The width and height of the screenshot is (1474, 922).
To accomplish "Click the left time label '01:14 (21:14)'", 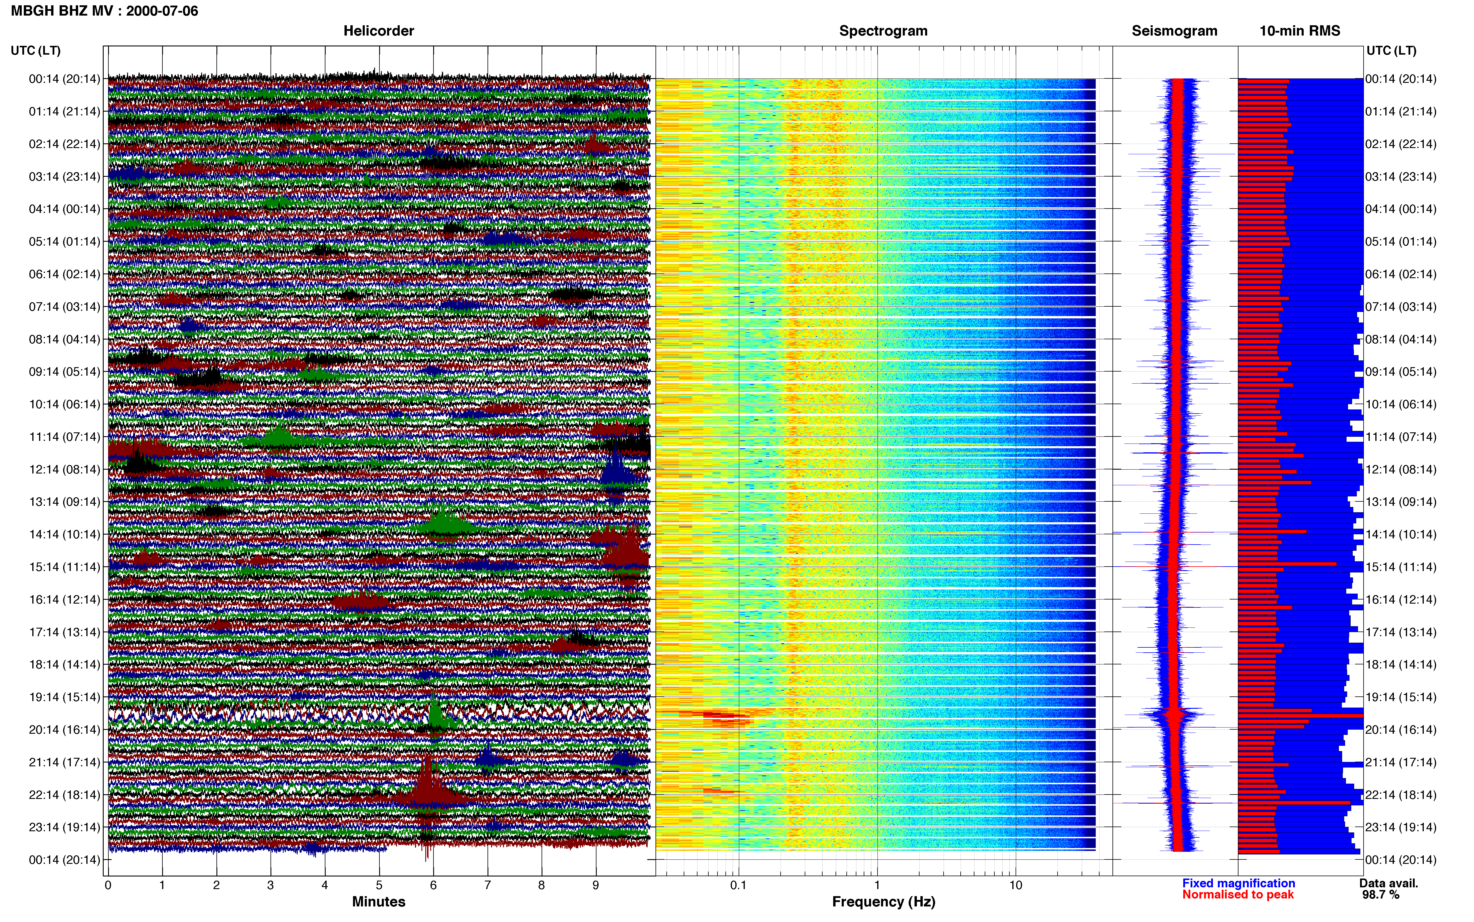I will 65,112.
